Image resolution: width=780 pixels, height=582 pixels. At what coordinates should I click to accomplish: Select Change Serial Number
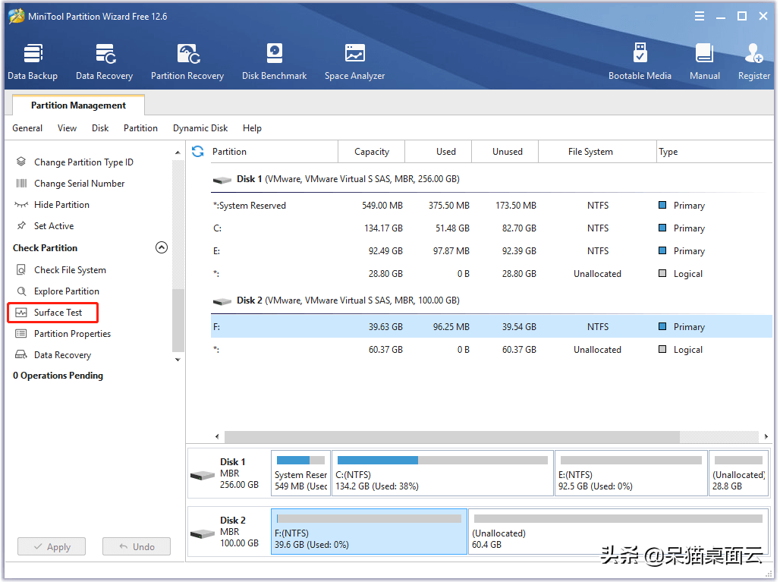coord(79,184)
